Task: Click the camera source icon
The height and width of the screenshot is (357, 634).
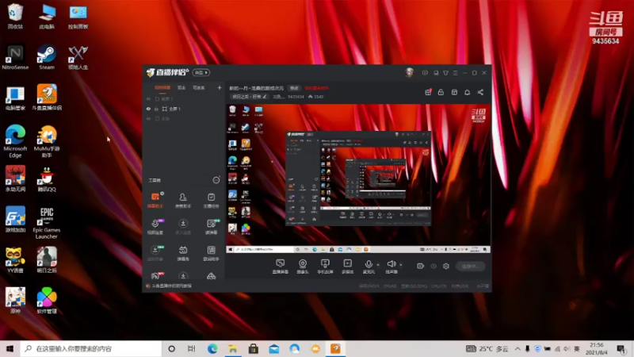Action: point(302,264)
